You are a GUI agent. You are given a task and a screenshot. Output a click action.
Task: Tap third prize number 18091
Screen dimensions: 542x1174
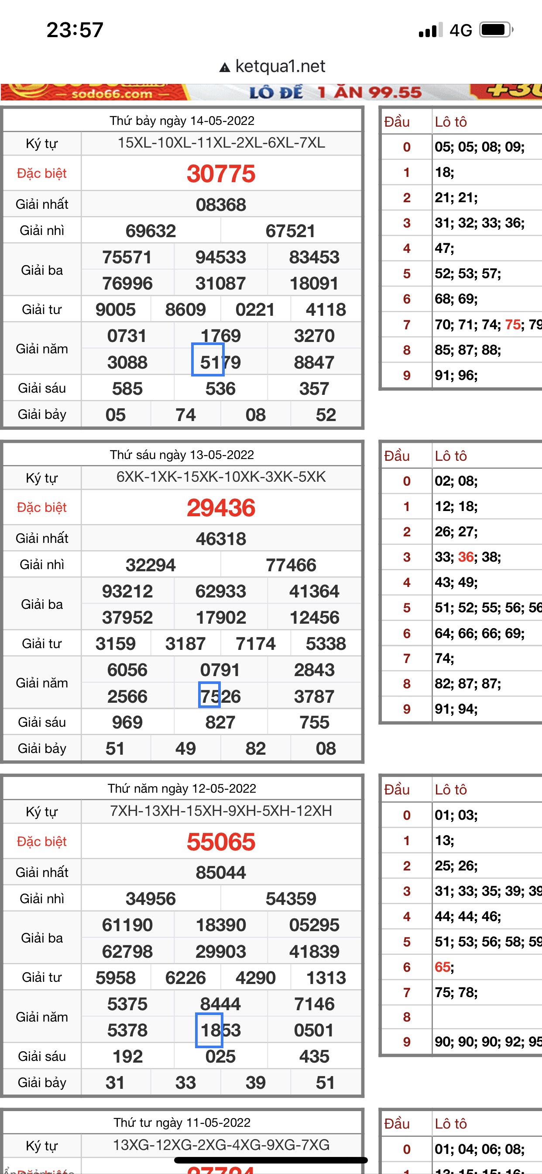point(314,283)
